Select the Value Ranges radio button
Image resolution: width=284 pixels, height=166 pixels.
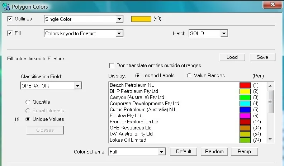189,76
